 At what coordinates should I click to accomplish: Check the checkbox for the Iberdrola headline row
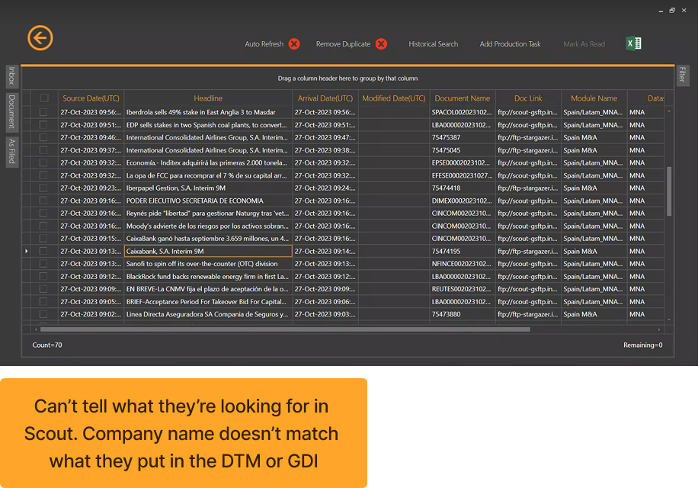44,112
